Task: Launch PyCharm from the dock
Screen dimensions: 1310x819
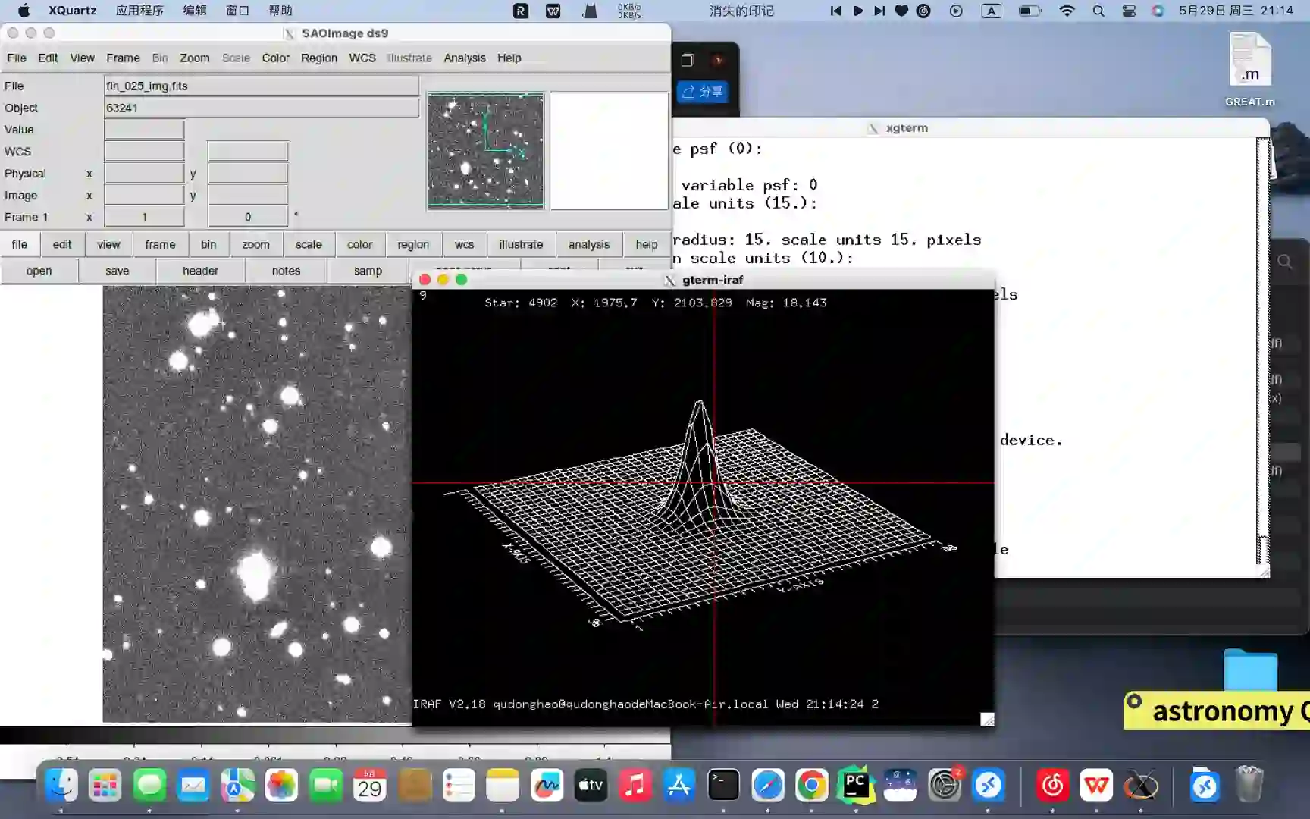Action: coord(856,785)
